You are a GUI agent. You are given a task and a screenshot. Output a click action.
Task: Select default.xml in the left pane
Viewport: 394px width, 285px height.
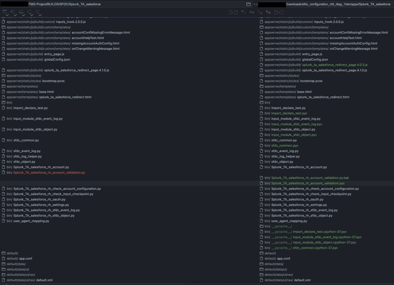(44, 280)
